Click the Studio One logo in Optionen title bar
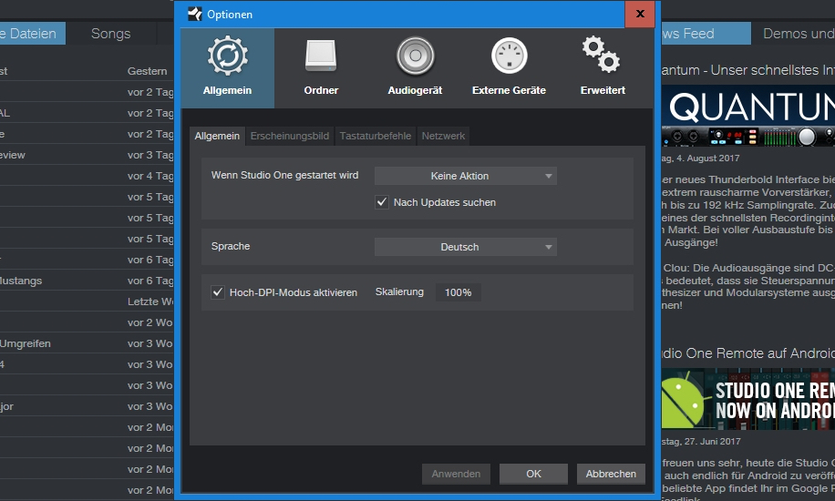Viewport: 835px width, 501px height. [x=195, y=14]
